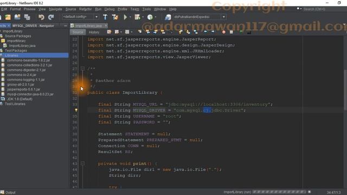Click Find Next Occurrence icon
The height and width of the screenshot is (195, 347).
[155, 32]
